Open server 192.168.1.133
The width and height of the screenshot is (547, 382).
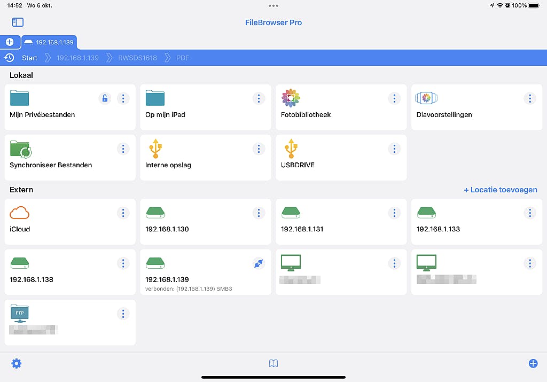click(x=476, y=222)
